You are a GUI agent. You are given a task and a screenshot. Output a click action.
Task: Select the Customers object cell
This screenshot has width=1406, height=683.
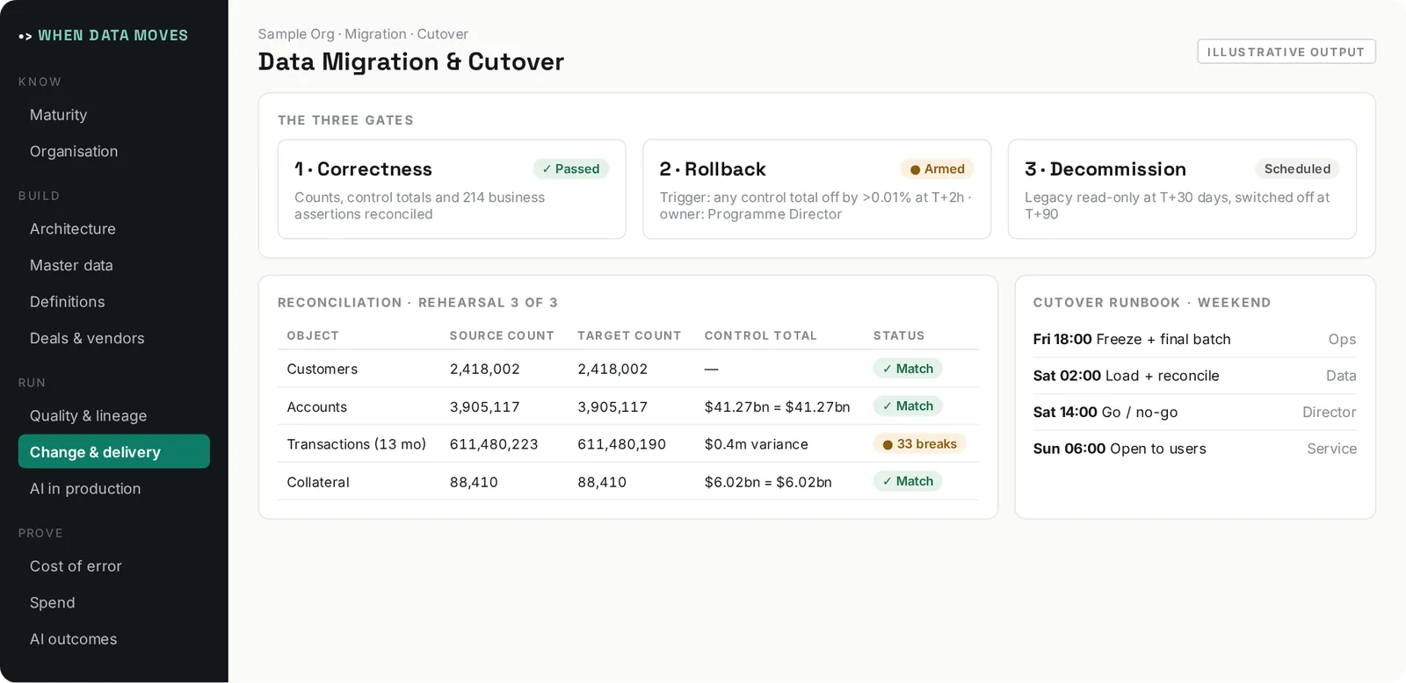pyautogui.click(x=323, y=369)
